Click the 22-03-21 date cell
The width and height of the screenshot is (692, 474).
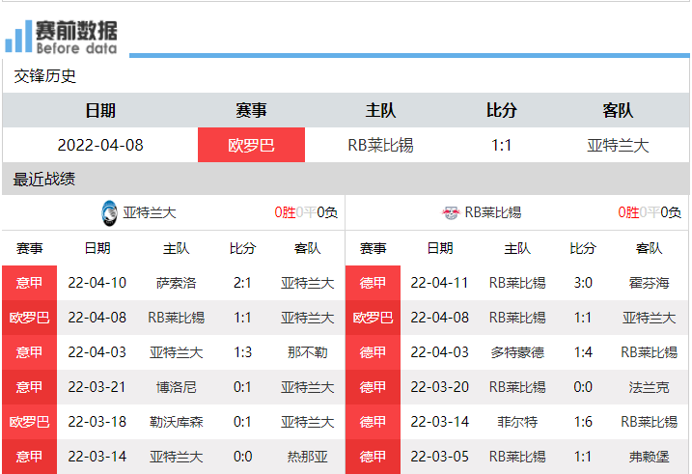click(x=97, y=387)
